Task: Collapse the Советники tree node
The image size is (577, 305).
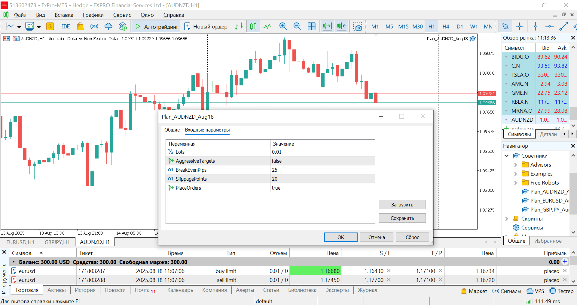Action: [x=506, y=156]
